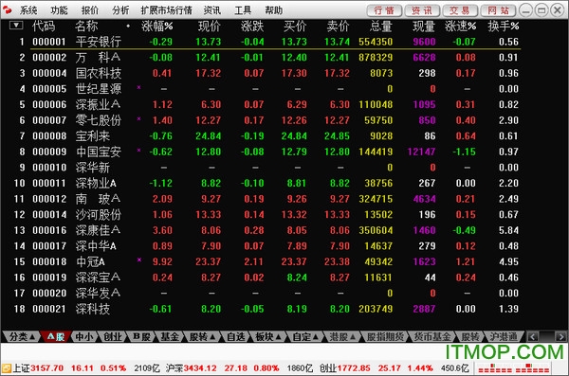
Task: Open the column header dropdown arrow box
Action: (x=16, y=26)
